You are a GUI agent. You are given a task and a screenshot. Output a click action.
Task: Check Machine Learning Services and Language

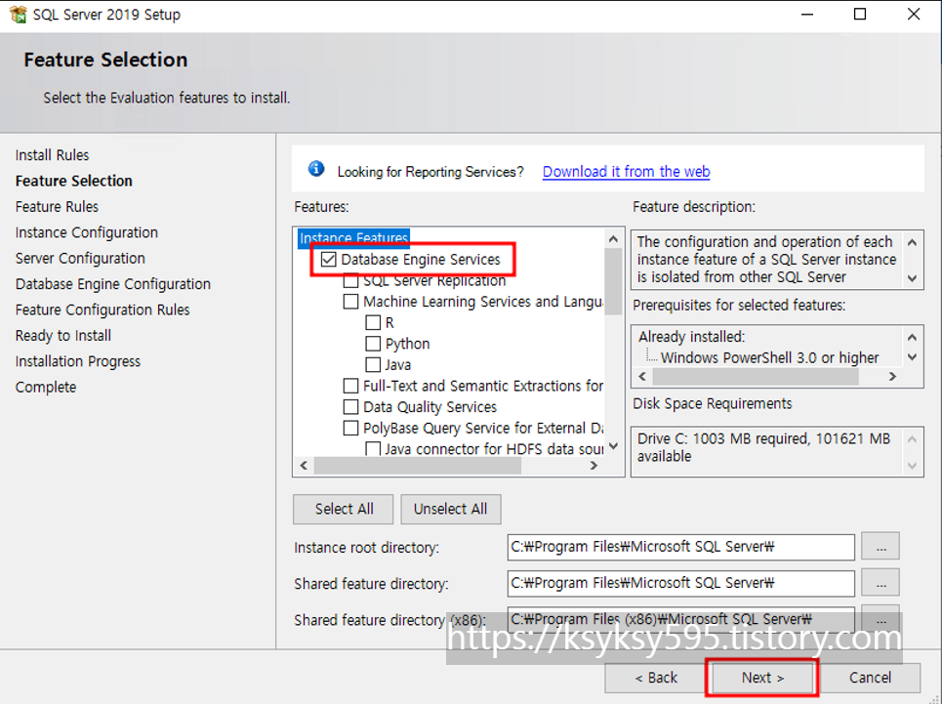click(350, 301)
